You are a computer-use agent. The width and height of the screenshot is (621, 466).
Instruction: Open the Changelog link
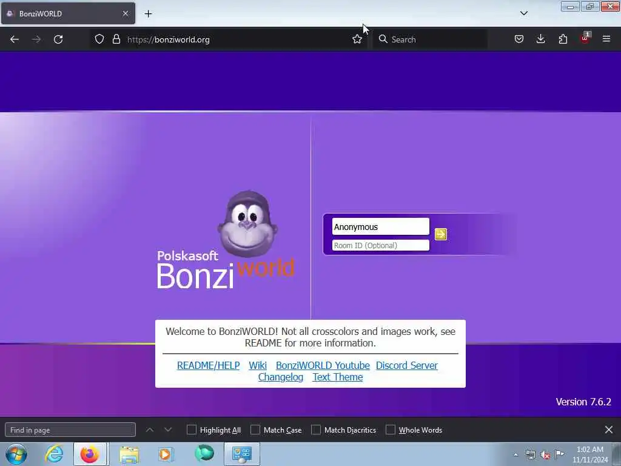(x=281, y=377)
